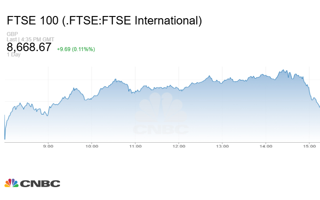Click the last price 8,668.67
320x200 pixels.
29,48
